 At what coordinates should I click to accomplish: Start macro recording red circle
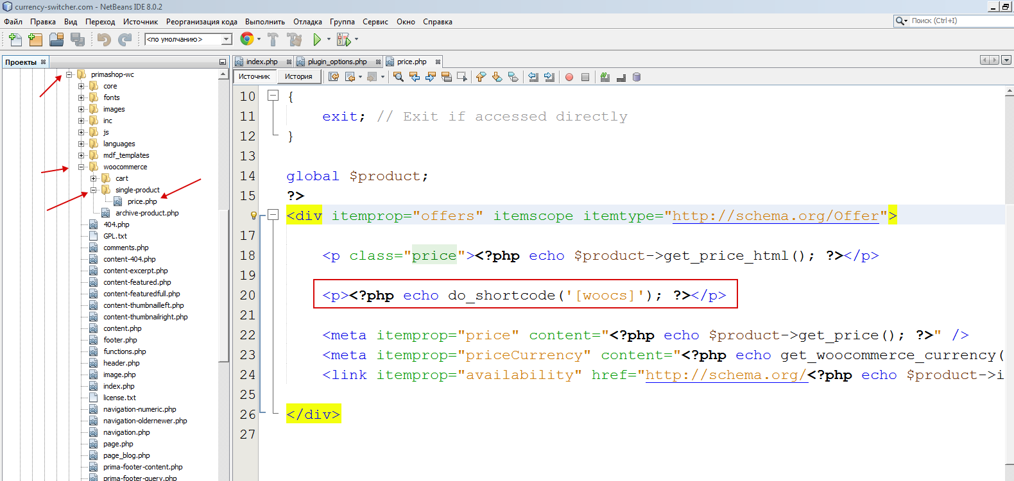pos(569,77)
